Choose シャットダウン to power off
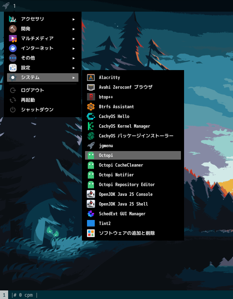 pos(43,110)
